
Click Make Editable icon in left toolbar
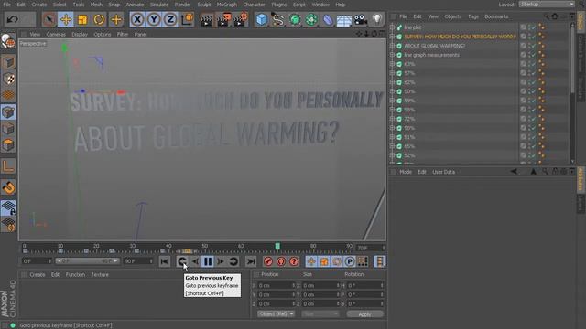point(8,40)
